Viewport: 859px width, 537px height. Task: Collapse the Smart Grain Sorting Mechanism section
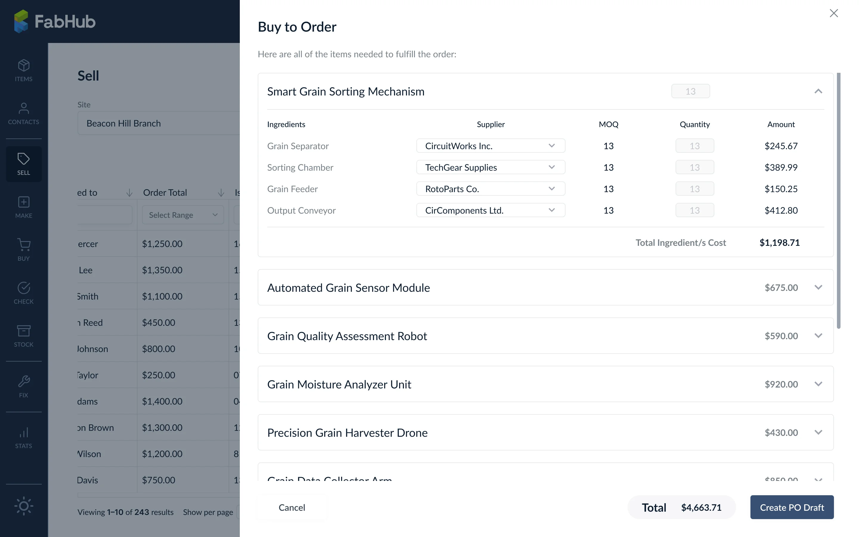[x=818, y=91]
